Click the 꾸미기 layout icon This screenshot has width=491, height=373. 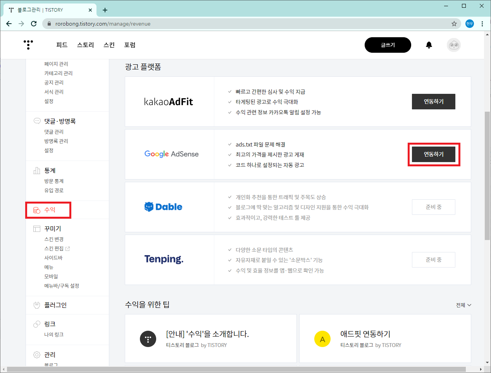pyautogui.click(x=37, y=229)
